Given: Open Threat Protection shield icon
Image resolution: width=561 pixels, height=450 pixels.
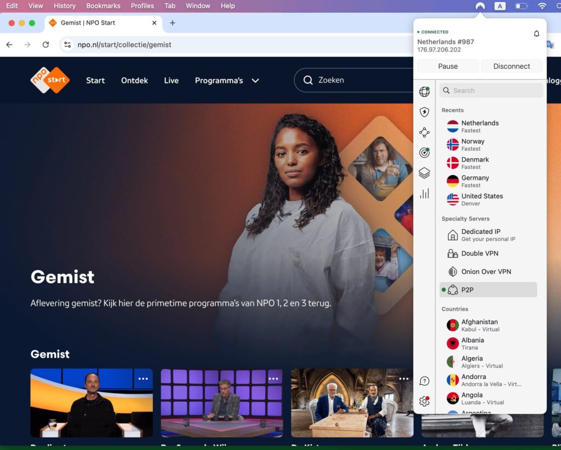Looking at the screenshot, I should (x=424, y=112).
